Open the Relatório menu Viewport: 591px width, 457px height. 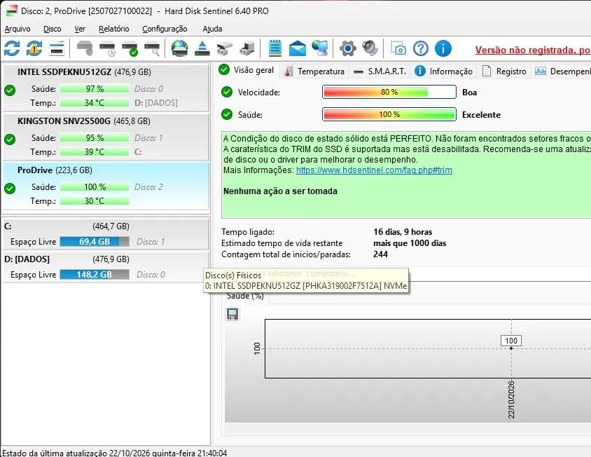click(114, 29)
